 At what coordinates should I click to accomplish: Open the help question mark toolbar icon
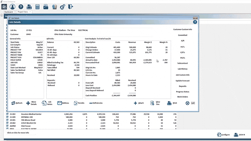click(21, 7)
